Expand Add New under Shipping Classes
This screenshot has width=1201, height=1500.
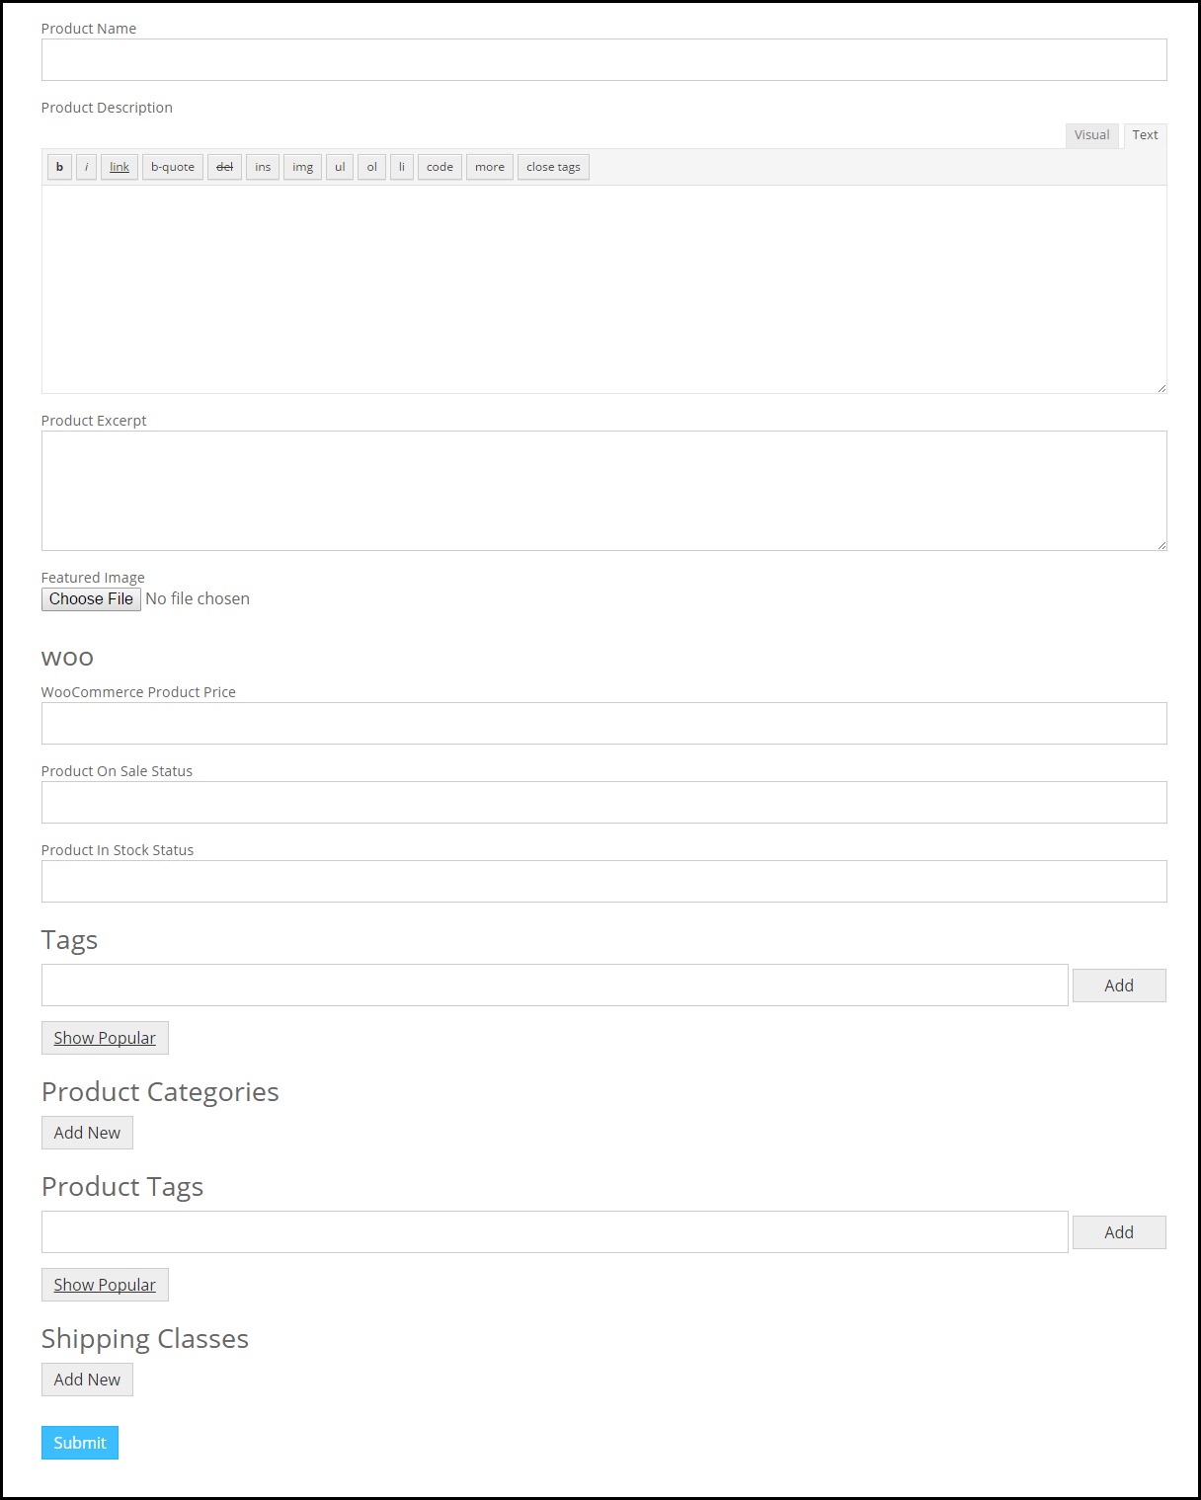click(87, 1380)
